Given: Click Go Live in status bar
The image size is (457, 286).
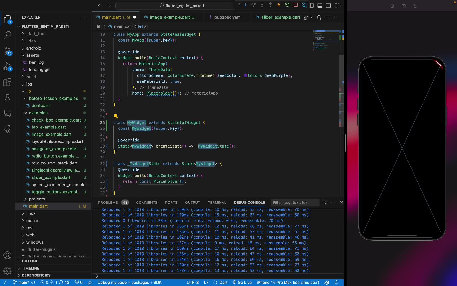Looking at the screenshot, I should 242,283.
